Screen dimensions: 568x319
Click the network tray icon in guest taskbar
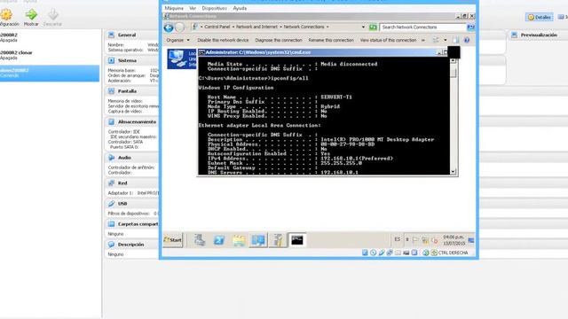point(424,240)
